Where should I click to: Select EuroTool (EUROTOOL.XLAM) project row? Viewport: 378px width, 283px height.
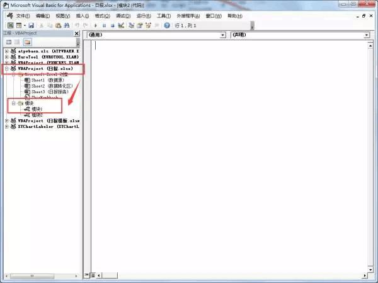coord(45,57)
